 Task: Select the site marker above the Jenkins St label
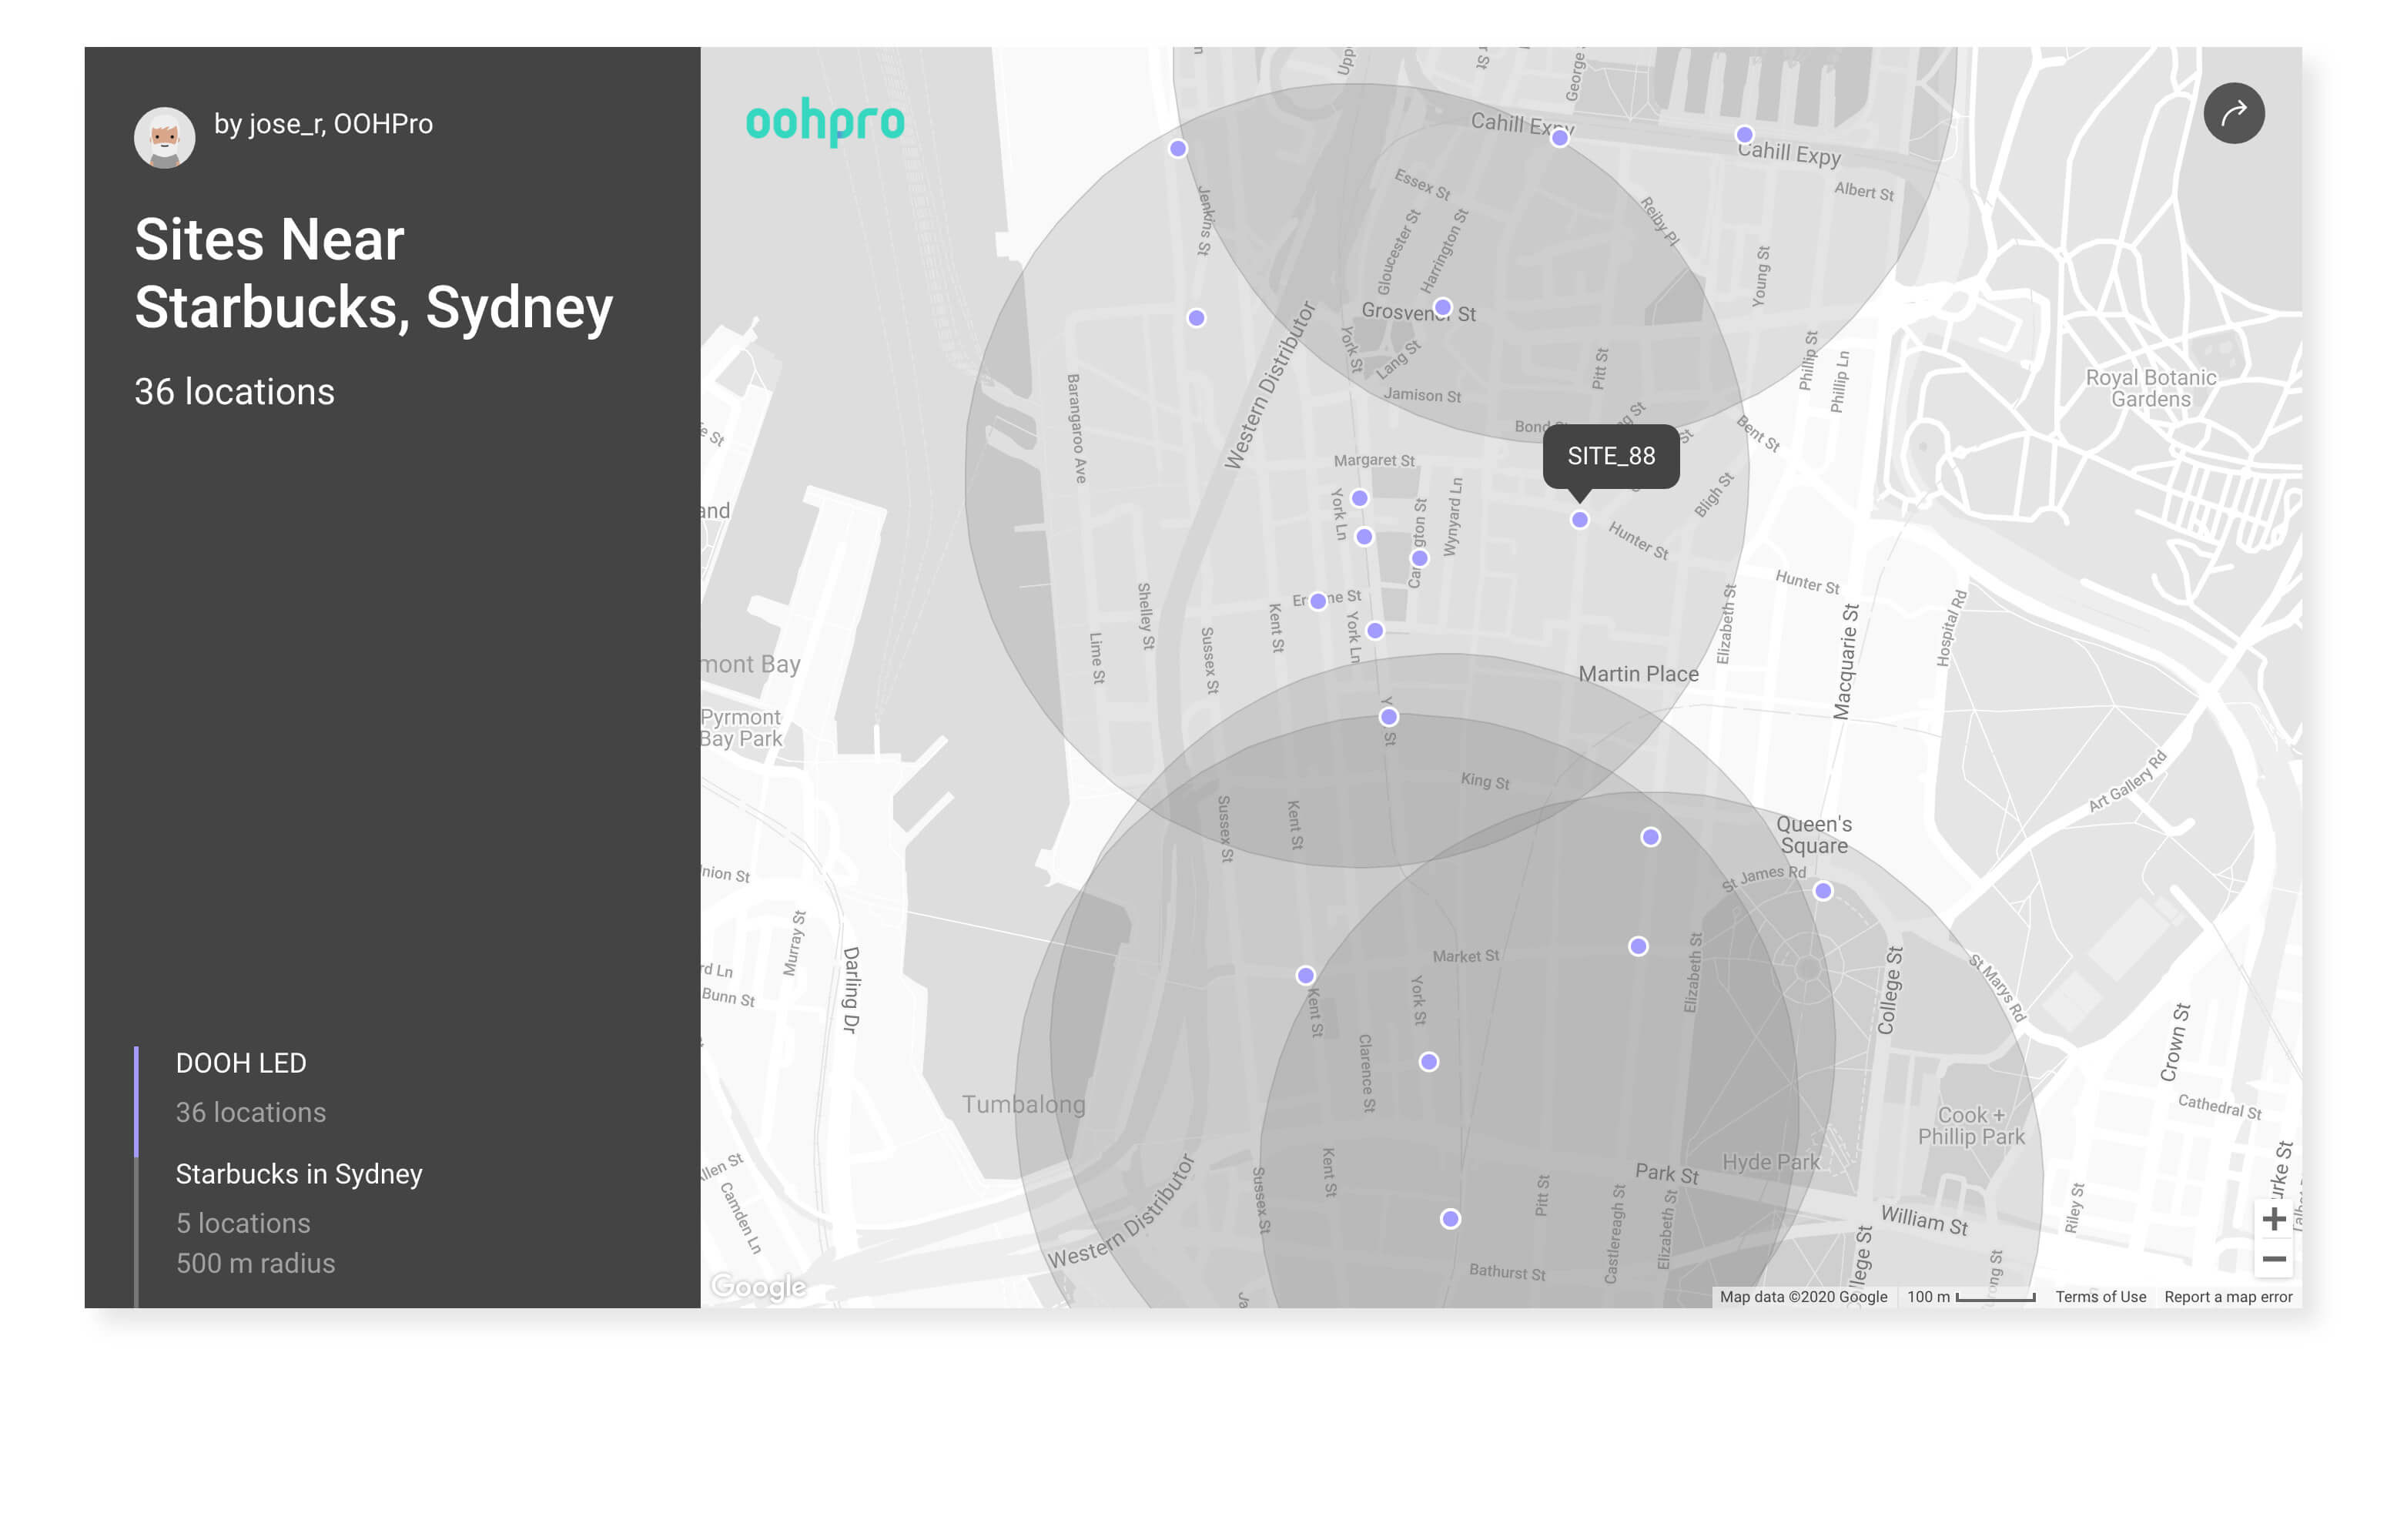[1178, 149]
